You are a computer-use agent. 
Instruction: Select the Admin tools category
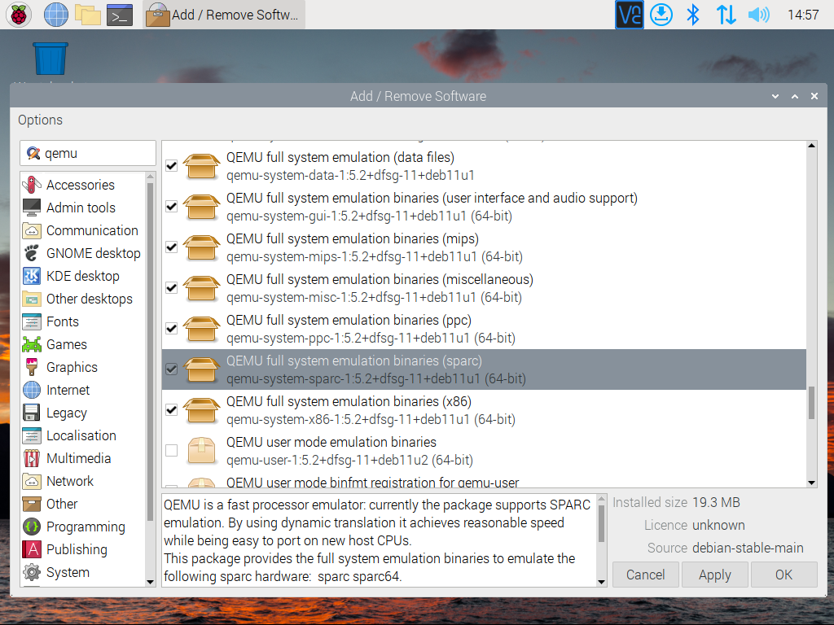point(81,208)
